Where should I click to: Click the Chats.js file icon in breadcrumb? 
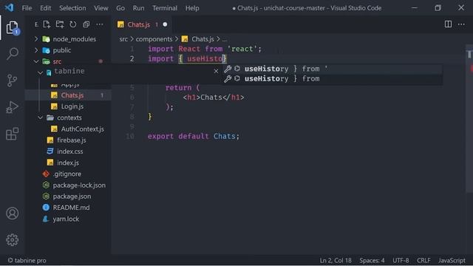(x=185, y=39)
